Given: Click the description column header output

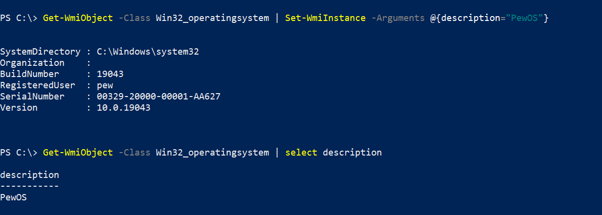Looking at the screenshot, I should pos(29,175).
